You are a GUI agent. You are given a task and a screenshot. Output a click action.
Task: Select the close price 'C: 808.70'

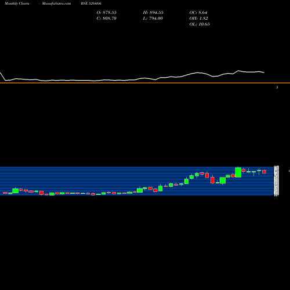107,19
